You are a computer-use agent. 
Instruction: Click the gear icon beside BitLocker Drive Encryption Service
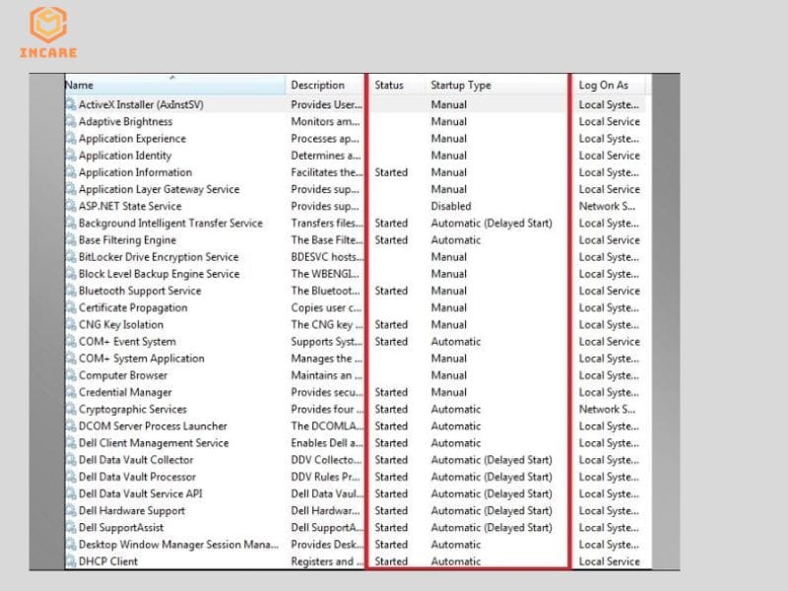pyautogui.click(x=71, y=257)
